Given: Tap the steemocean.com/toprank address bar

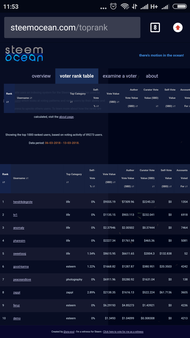Looking at the screenshot, I should pyautogui.click(x=72, y=27).
